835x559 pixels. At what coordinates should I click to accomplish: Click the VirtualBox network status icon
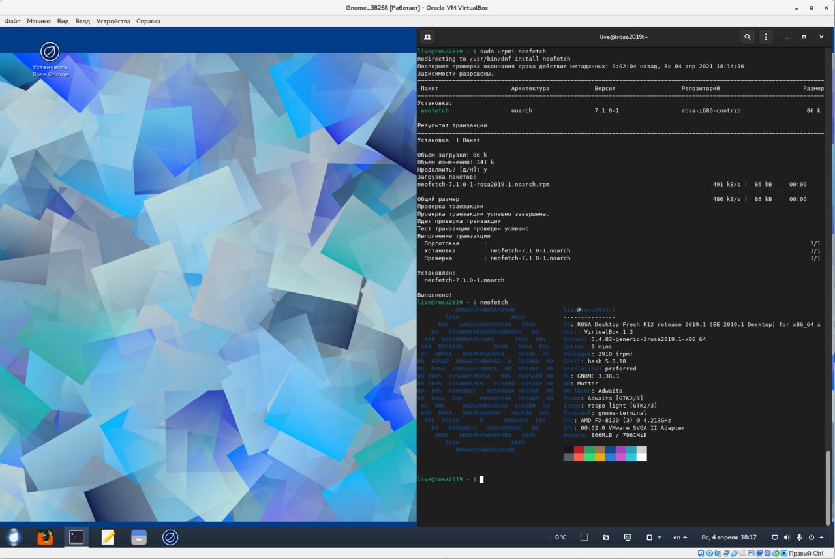(726, 554)
